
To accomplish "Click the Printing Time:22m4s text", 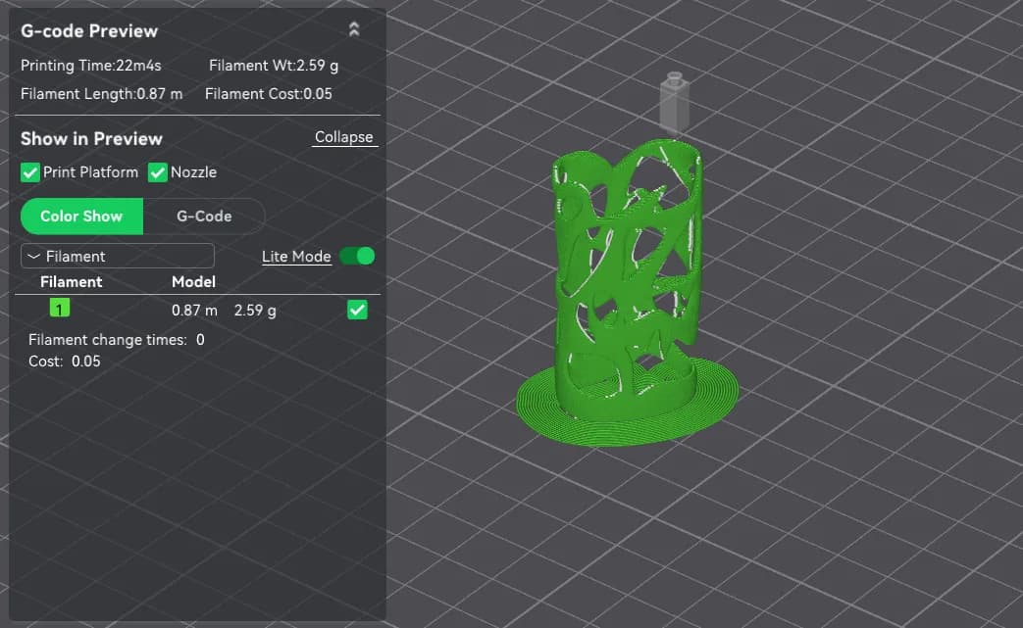I will (90, 65).
